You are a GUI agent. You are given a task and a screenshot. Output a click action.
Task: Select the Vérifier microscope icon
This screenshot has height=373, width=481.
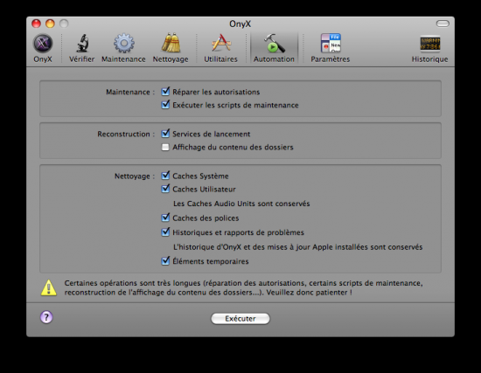point(82,43)
